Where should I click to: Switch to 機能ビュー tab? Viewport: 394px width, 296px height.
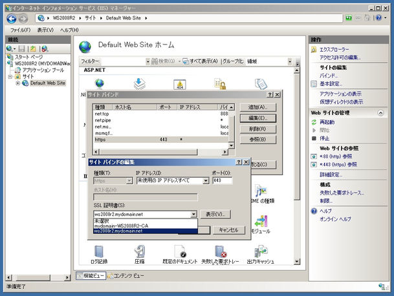[x=91, y=276]
